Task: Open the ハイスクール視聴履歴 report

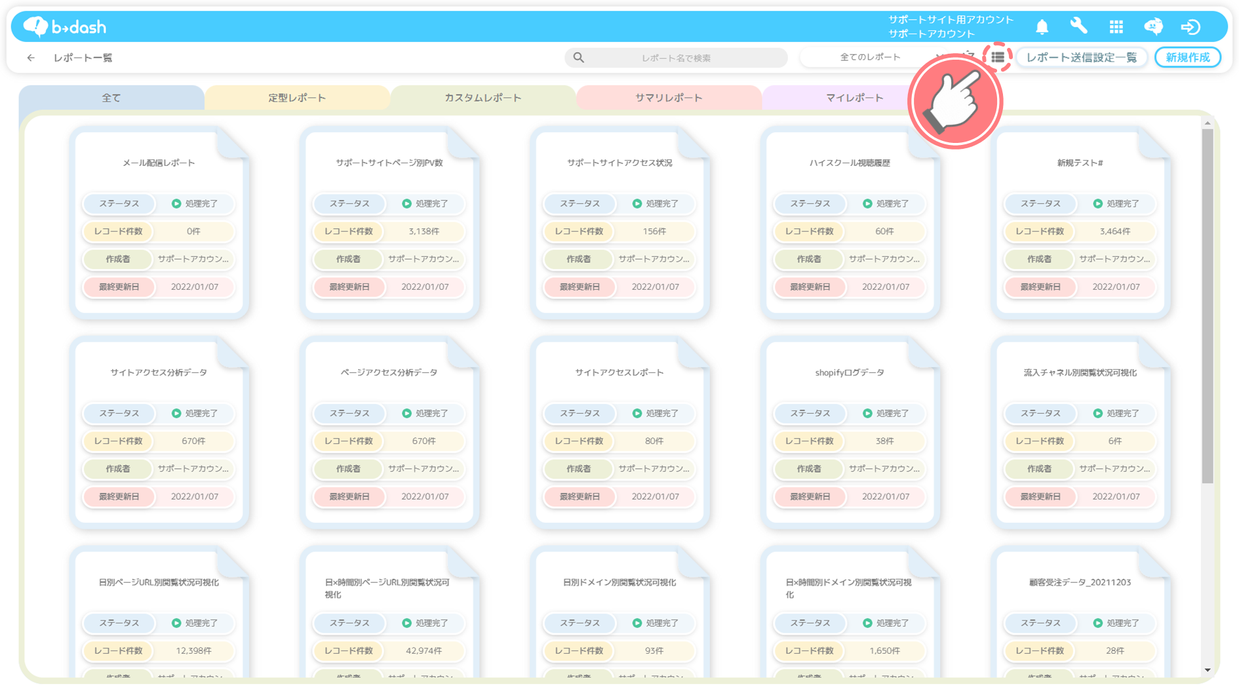Action: click(x=850, y=223)
